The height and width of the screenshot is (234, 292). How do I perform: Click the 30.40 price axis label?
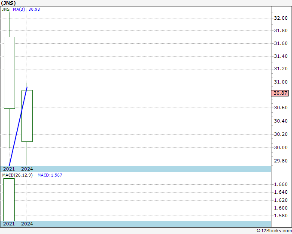281,121
